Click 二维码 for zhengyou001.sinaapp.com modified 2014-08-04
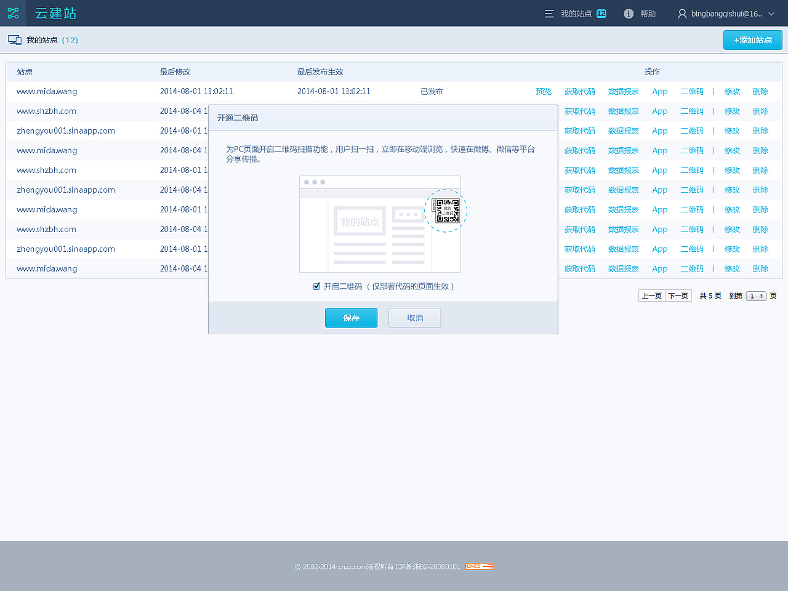 (692, 190)
